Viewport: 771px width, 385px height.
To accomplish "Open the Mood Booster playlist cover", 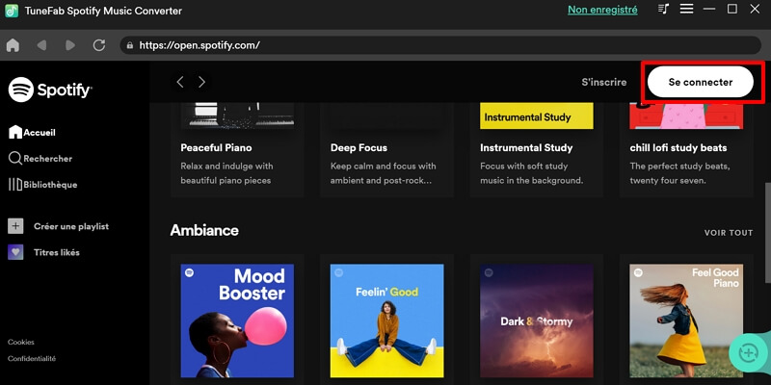I will click(x=237, y=321).
